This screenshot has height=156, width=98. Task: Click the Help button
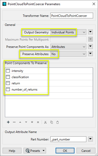tap(12, 151)
